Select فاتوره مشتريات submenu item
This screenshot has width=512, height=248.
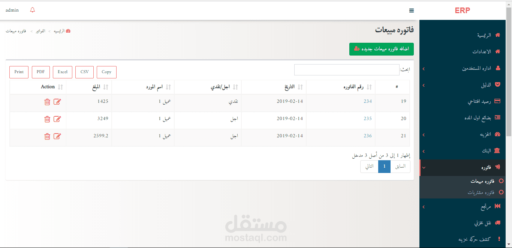click(481, 192)
